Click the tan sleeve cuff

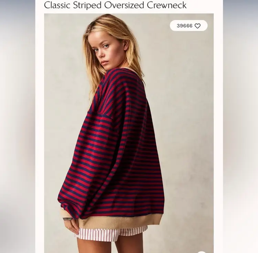(x=65, y=212)
